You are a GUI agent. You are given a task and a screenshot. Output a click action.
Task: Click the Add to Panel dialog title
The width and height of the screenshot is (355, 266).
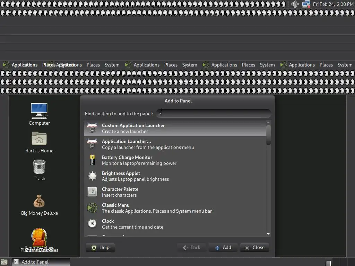pyautogui.click(x=178, y=101)
